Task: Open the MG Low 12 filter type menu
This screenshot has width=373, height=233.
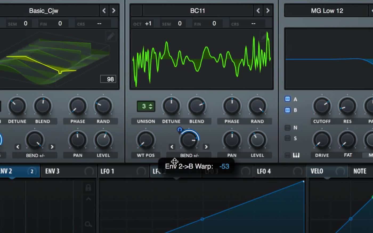Action: click(327, 11)
